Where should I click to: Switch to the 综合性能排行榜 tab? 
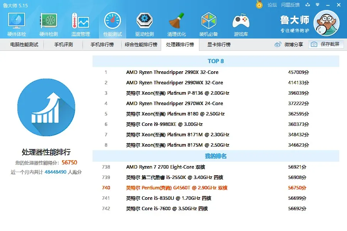coord(141,45)
